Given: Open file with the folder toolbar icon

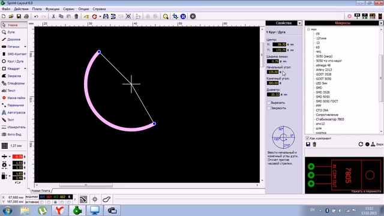Looking at the screenshot, I should [11, 16].
